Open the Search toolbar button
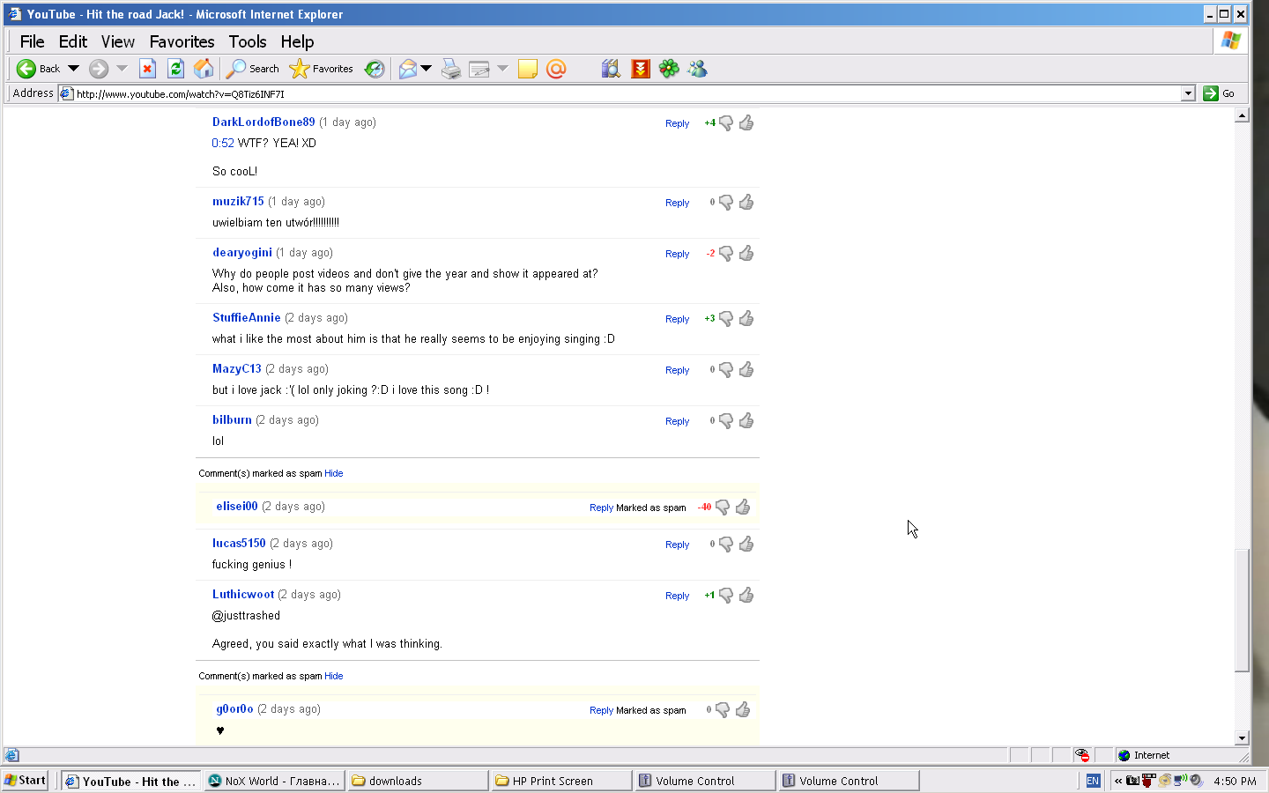This screenshot has height=793, width=1269. click(253, 69)
